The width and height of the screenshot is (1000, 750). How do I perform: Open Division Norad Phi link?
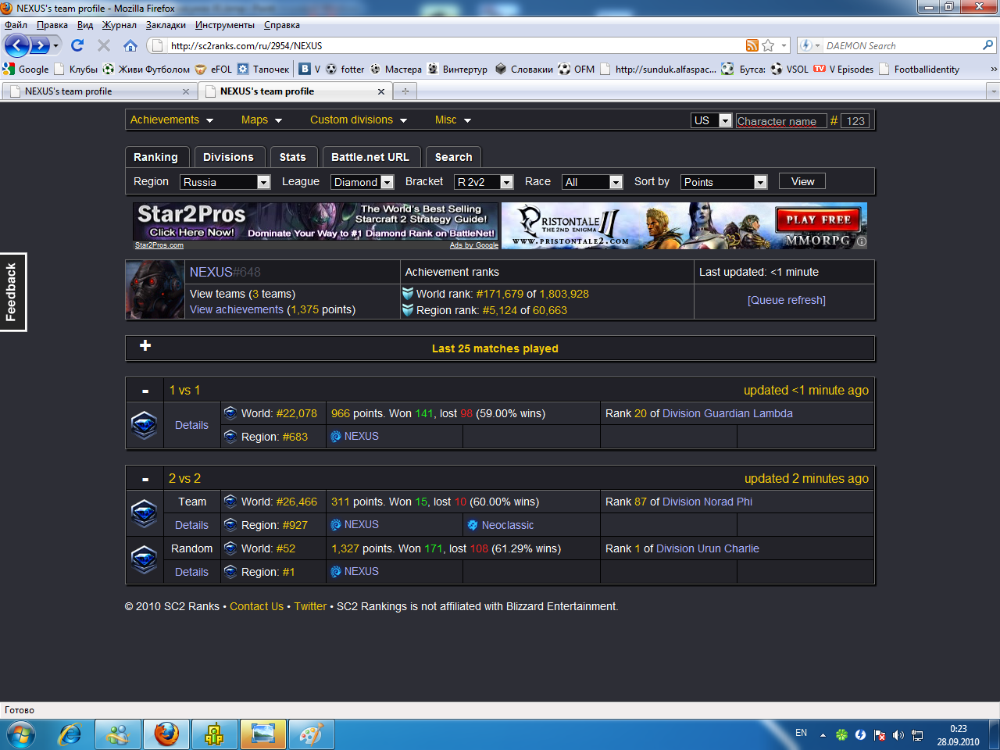707,502
